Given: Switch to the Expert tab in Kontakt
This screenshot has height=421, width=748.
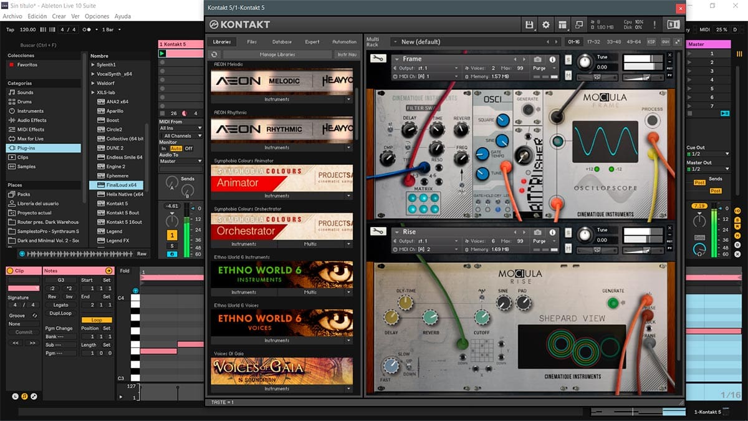Looking at the screenshot, I should pos(312,42).
